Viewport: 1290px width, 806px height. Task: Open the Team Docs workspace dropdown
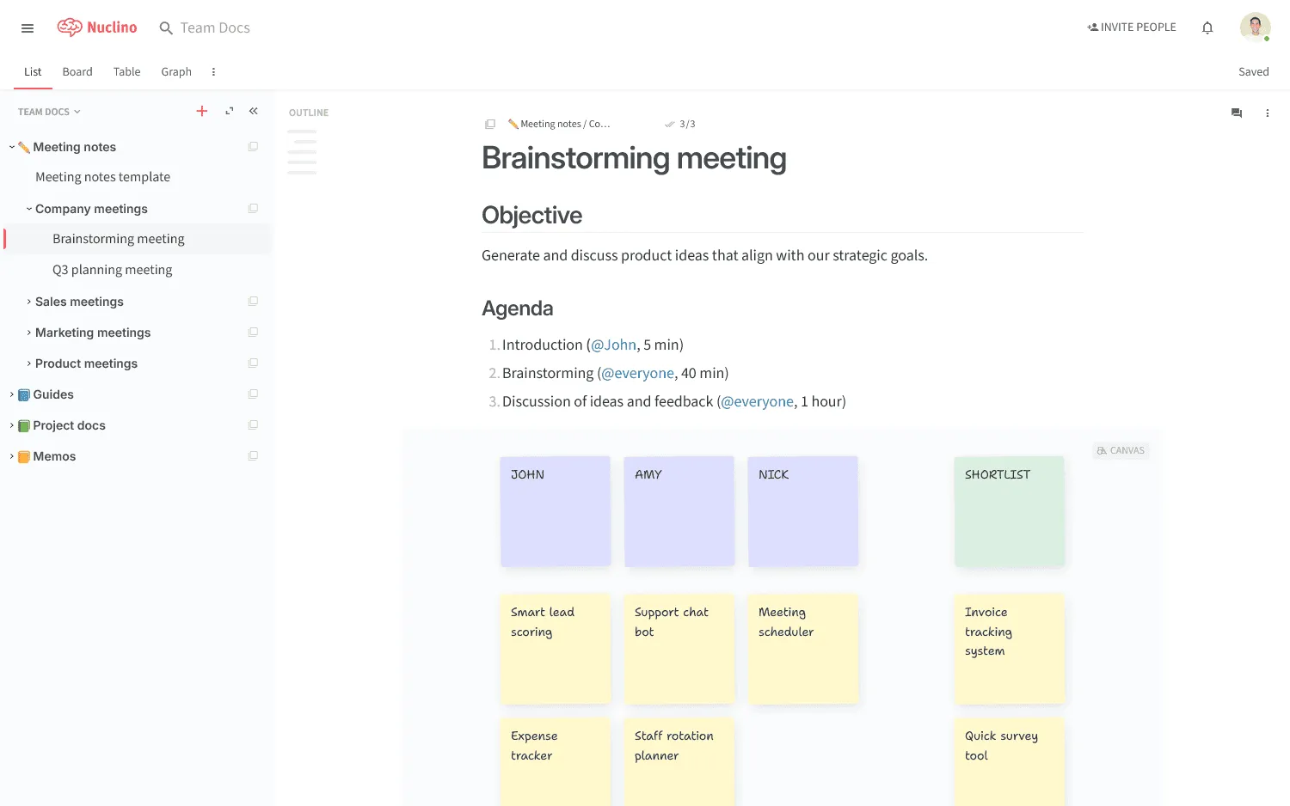point(49,112)
